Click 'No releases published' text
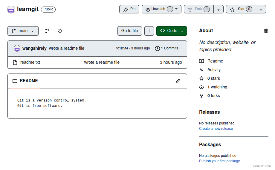 [217, 123]
